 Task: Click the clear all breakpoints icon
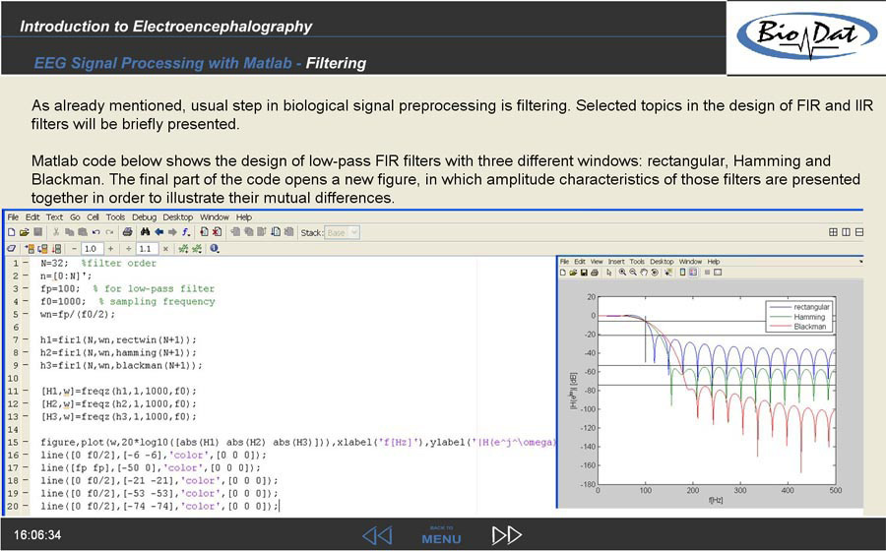coord(217,232)
